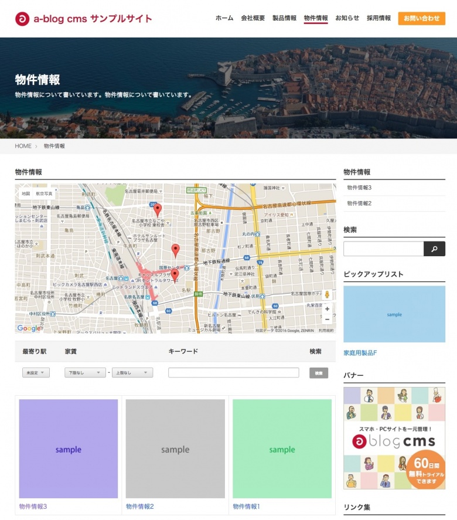The height and width of the screenshot is (520, 457).
Task: Click the middle red map pin
Action: [x=175, y=250]
